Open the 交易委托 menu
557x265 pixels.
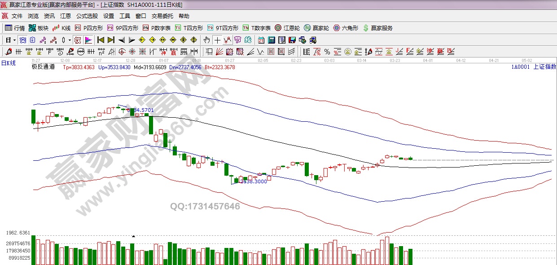(x=162, y=16)
